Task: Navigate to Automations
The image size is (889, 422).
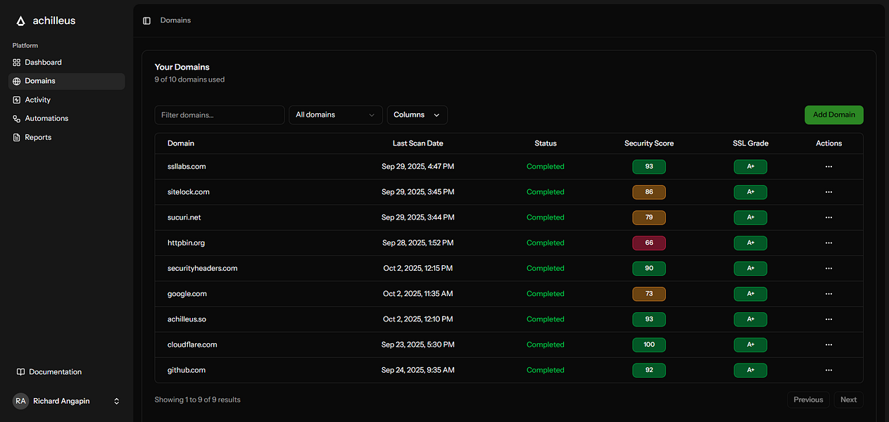Action: [x=66, y=118]
